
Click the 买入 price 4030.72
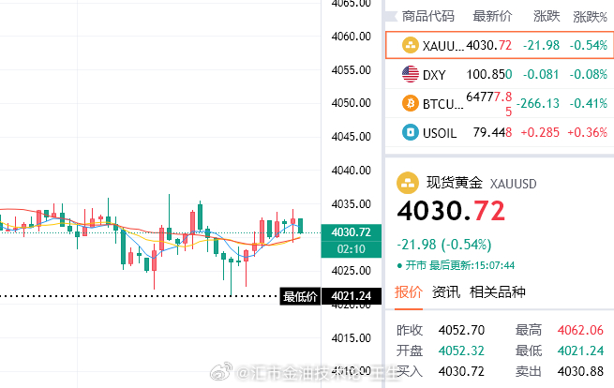coord(462,371)
